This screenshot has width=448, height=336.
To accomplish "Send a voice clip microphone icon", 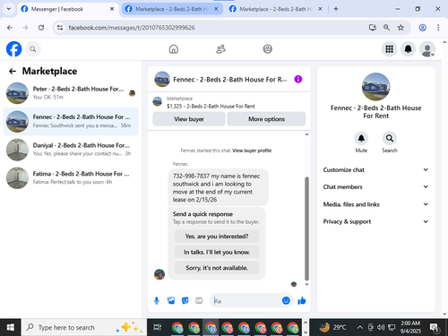I will pos(157,300).
